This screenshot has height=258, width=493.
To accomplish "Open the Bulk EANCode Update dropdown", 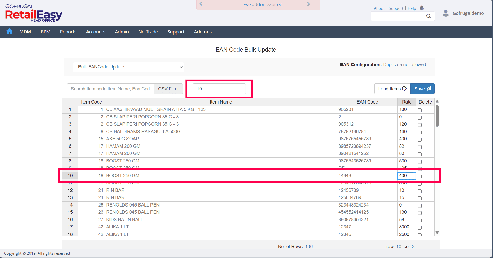I will pos(128,67).
